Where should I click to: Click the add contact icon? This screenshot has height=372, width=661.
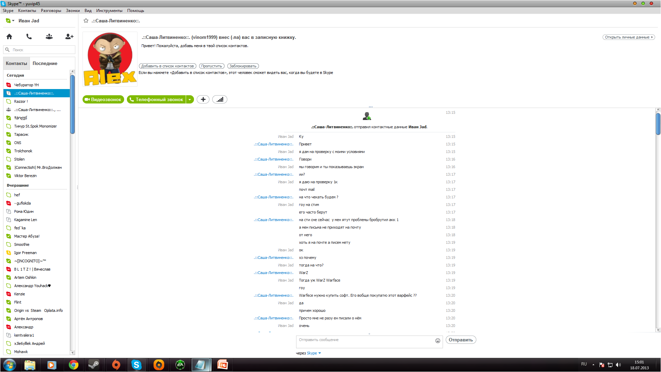[x=69, y=36]
